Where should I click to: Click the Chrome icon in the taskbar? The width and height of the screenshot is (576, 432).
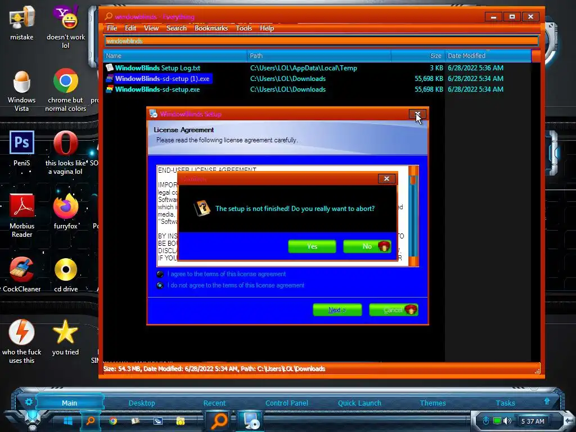(113, 421)
